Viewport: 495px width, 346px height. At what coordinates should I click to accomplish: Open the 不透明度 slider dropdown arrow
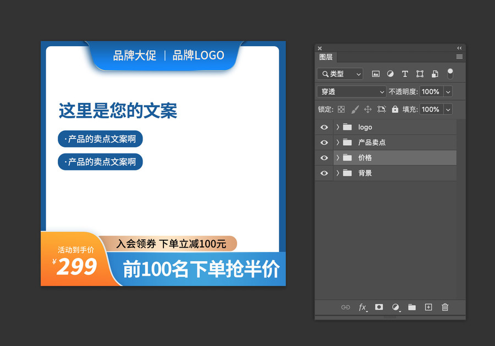coord(448,91)
